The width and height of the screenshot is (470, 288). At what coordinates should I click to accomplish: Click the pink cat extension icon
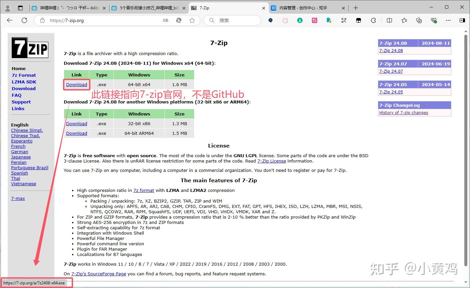tap(285, 20)
